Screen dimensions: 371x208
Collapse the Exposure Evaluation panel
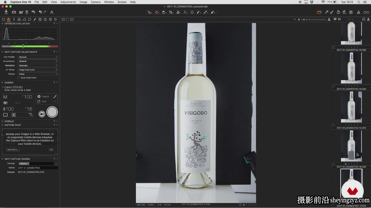2,24
